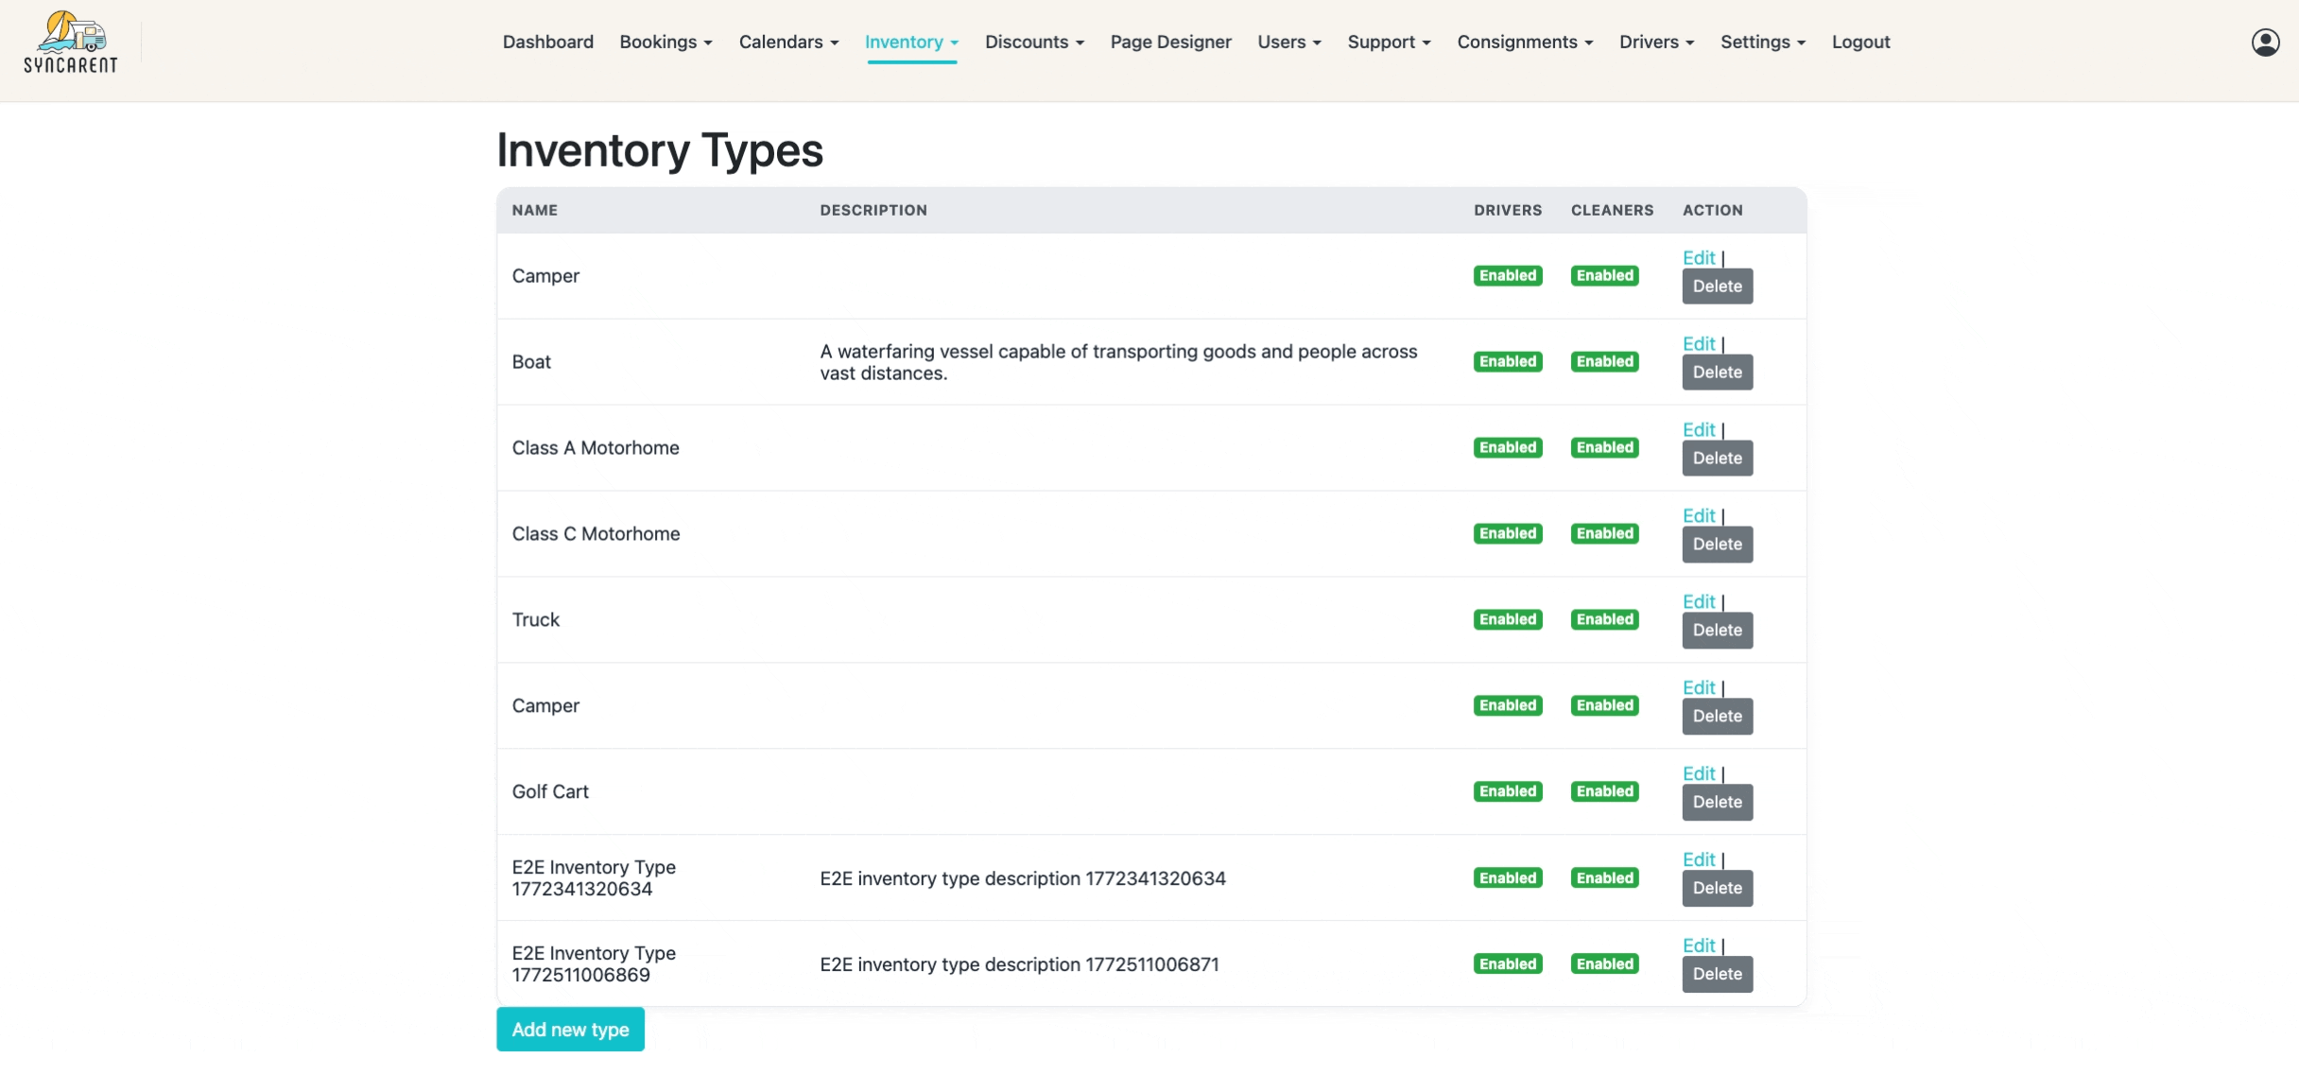The width and height of the screenshot is (2299, 1075).
Task: Click Golf Cart cleaners Enabled badge
Action: 1604,791
